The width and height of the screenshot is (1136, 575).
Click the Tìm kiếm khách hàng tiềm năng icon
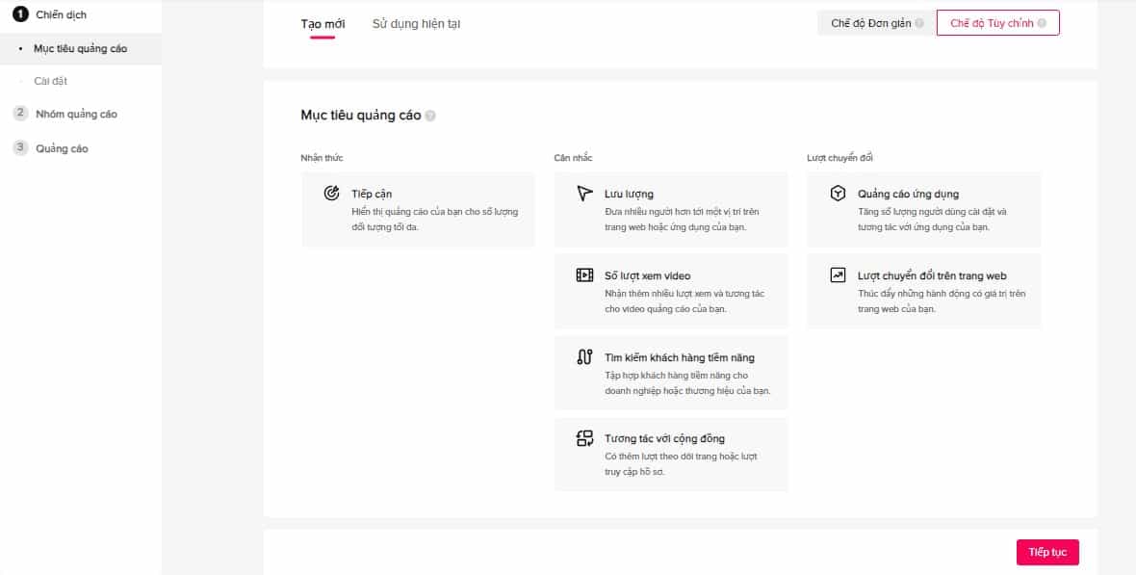click(584, 357)
